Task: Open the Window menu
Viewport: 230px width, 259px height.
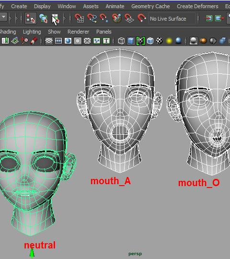Action: pos(67,6)
